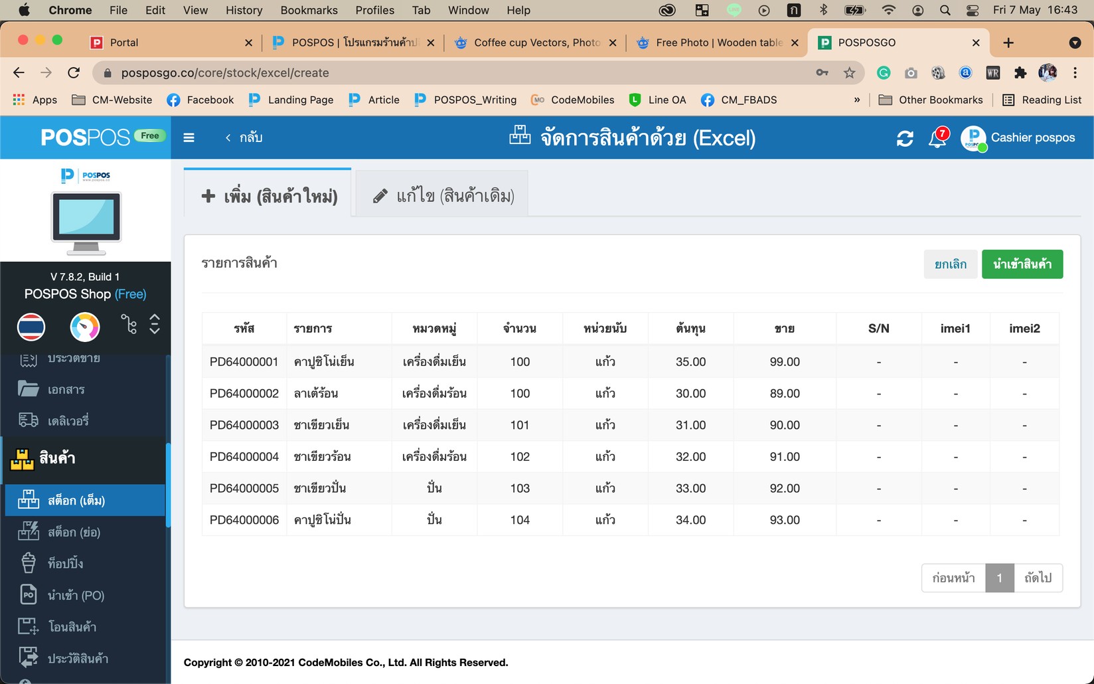The image size is (1094, 684).
Task: Select the Thailand flag language icon
Action: (31, 327)
